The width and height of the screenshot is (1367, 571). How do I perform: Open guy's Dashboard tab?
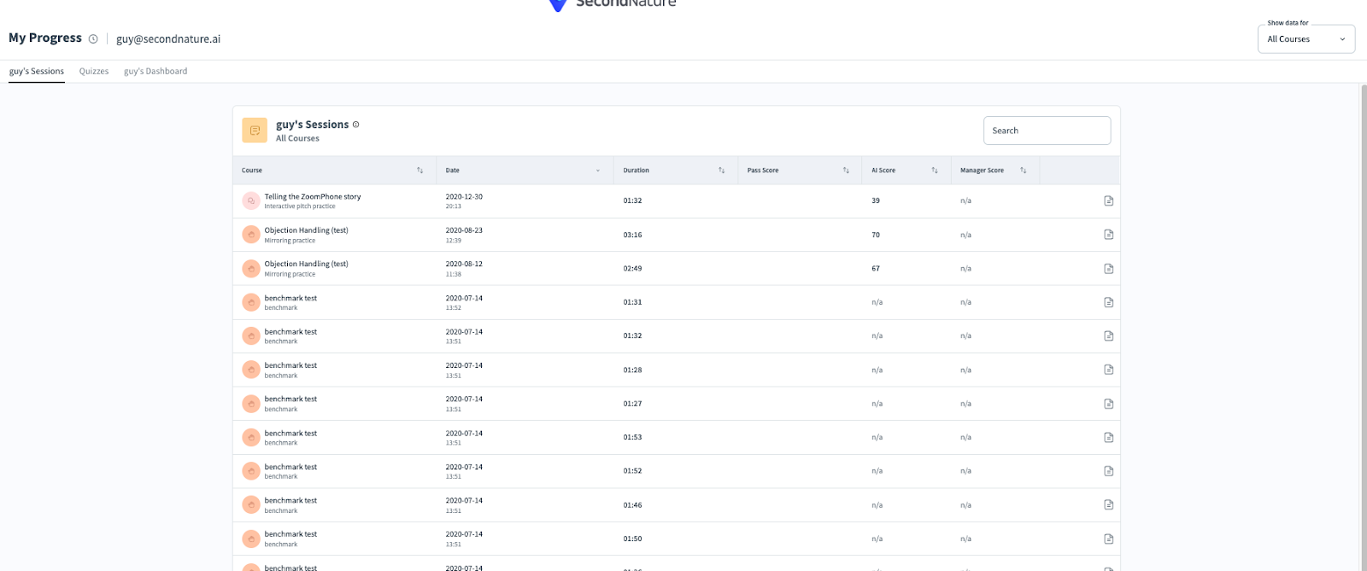(155, 72)
